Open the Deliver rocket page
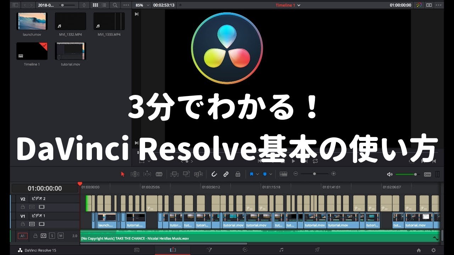Image resolution: width=454 pixels, height=255 pixels. pos(317,250)
